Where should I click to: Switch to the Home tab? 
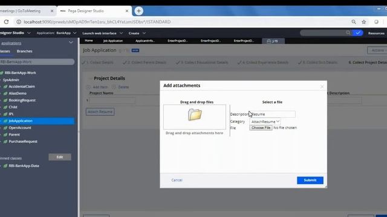point(89,40)
